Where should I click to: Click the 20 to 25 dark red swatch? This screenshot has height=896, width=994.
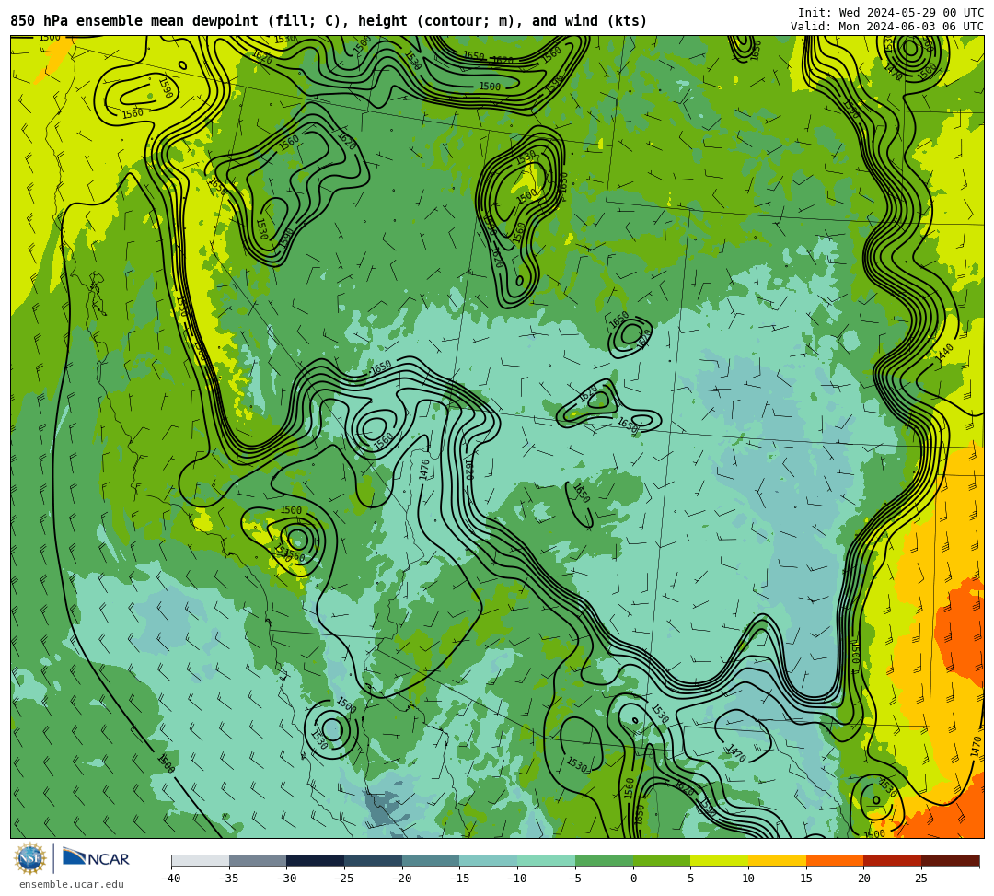point(892,860)
